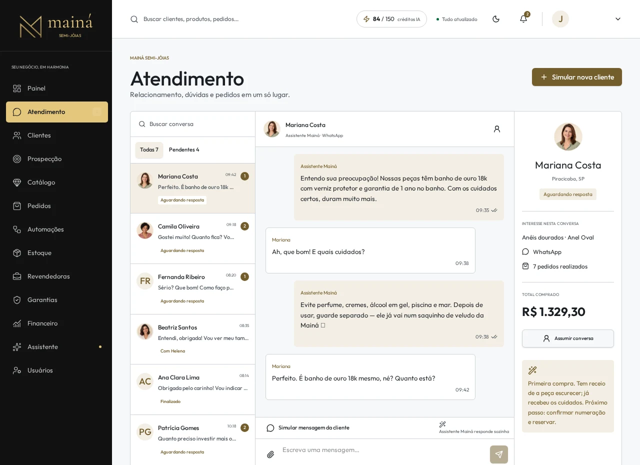Expand the user account dropdown chevron
The width and height of the screenshot is (640, 465).
coord(618,19)
